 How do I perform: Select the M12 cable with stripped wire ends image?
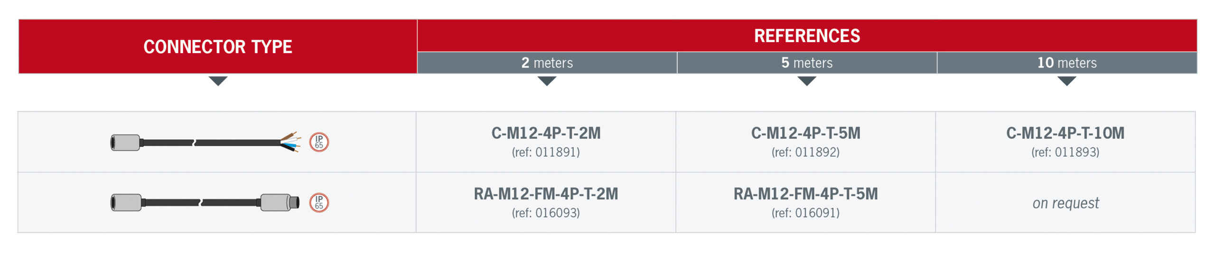(x=206, y=142)
